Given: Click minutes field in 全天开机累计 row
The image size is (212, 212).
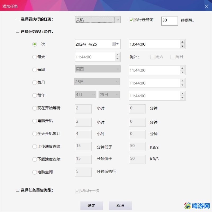Looking at the screenshot, I should pos(137,135).
